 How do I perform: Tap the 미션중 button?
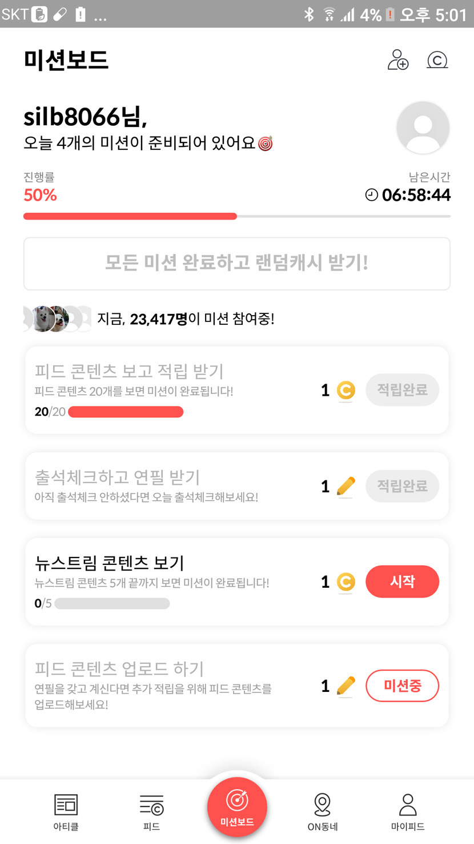coord(402,686)
